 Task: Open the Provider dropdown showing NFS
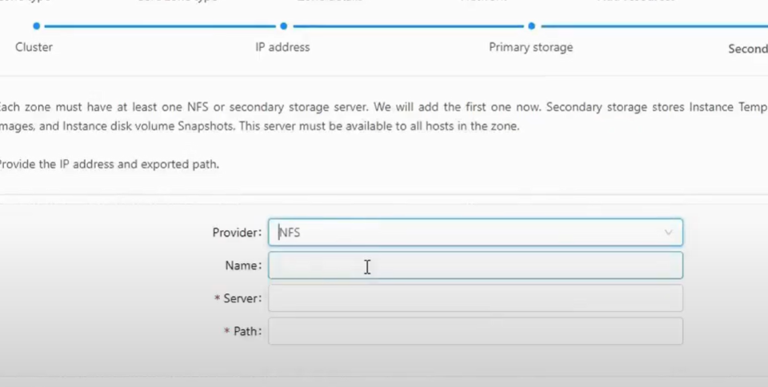[475, 233]
